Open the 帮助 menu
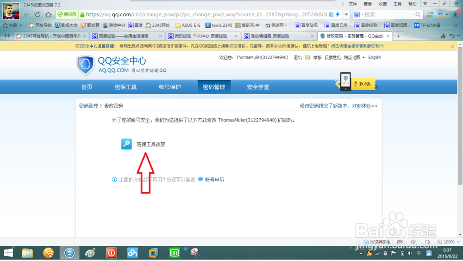 412,4
